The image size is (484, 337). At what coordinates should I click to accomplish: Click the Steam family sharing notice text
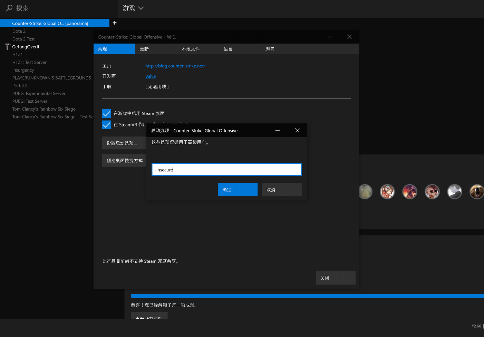(x=141, y=261)
